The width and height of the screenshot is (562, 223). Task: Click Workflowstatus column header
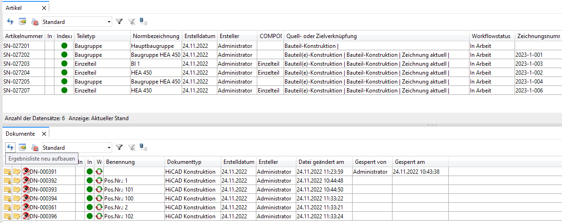(491, 36)
